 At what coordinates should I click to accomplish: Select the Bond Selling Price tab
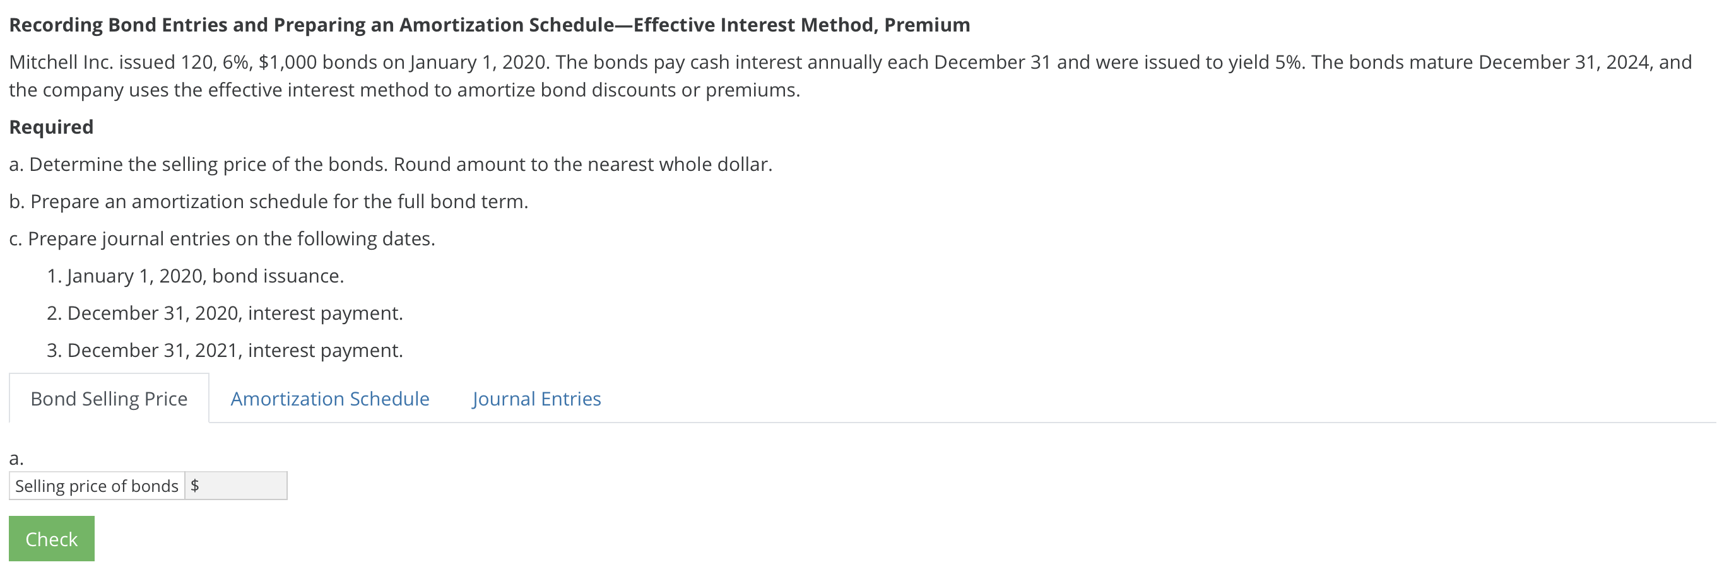tap(109, 399)
